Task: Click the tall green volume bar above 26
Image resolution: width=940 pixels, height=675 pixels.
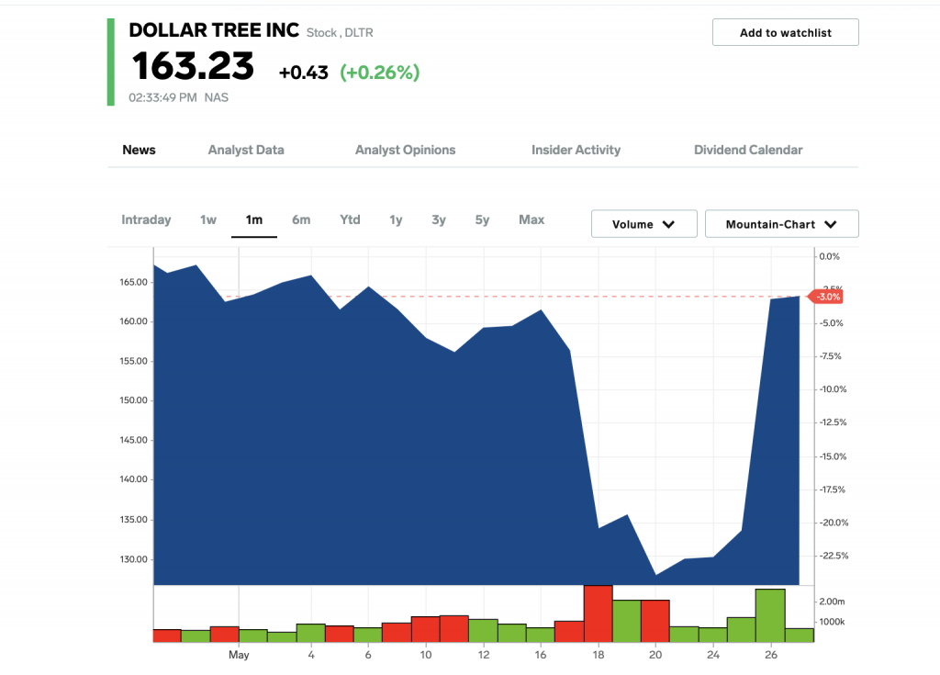Action: pos(770,615)
